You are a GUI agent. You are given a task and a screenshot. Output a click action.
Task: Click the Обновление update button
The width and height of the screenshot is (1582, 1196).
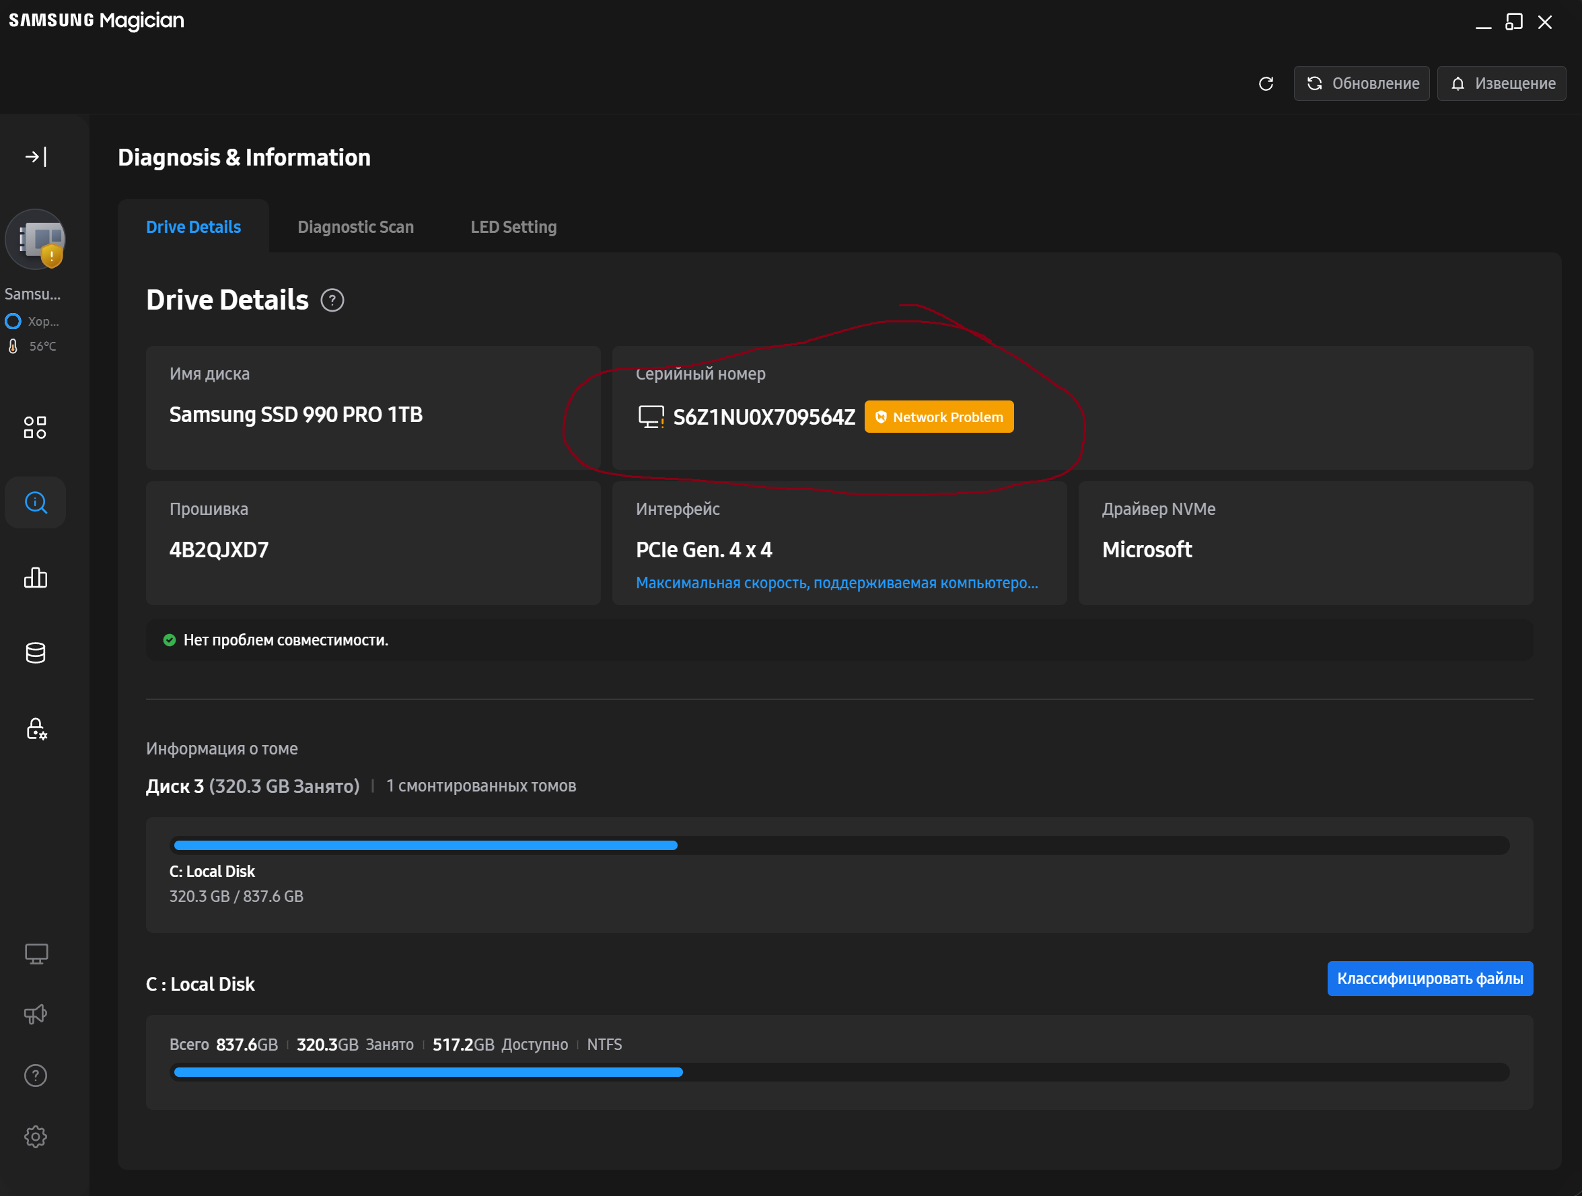pos(1361,83)
